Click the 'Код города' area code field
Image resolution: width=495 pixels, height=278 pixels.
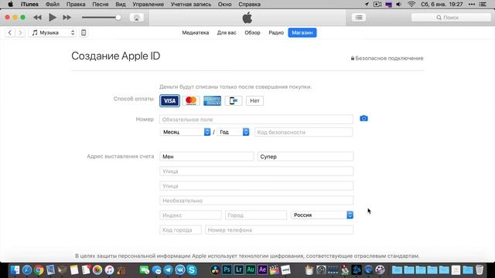[180, 230]
